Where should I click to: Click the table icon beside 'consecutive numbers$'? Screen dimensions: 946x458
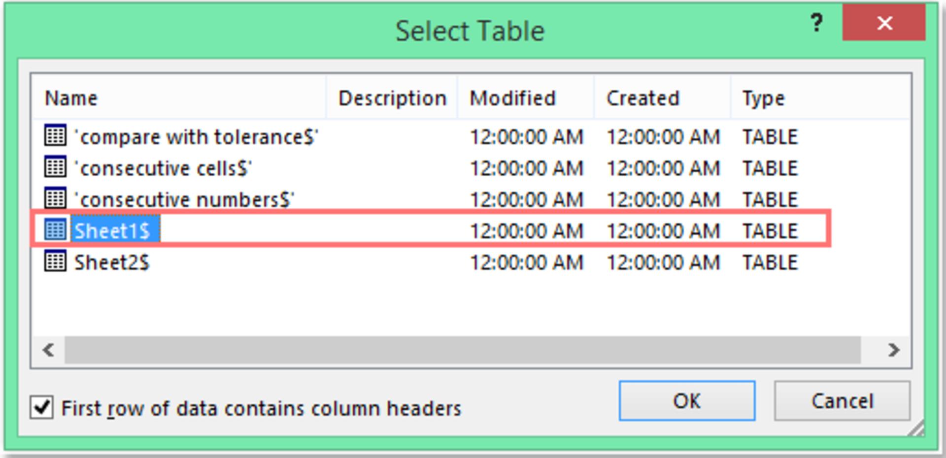pyautogui.click(x=55, y=198)
